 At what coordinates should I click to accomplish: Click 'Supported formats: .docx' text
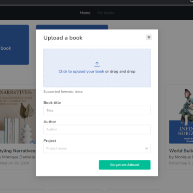coord(63,92)
